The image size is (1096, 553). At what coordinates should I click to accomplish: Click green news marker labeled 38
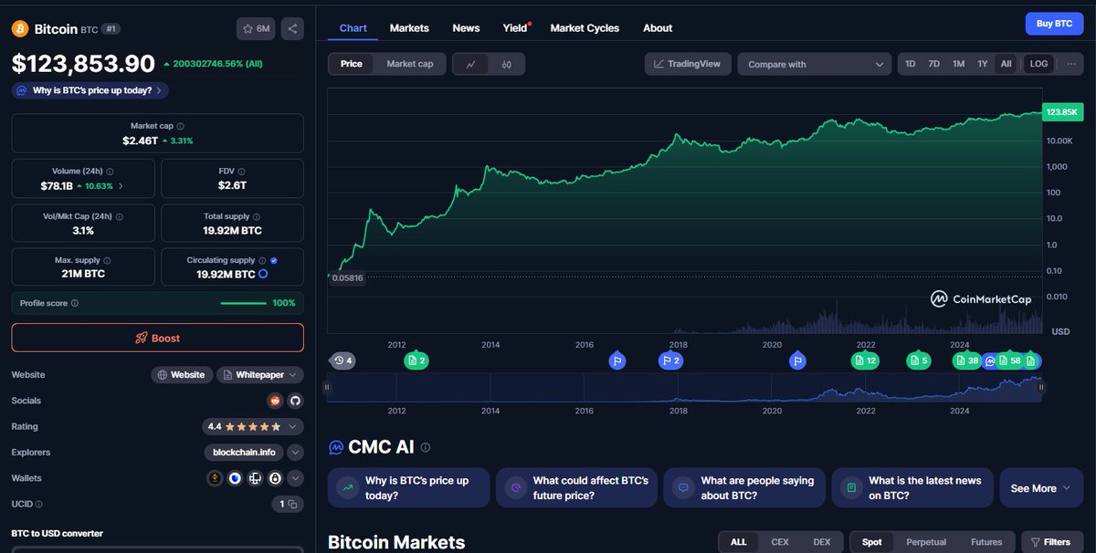pos(966,360)
